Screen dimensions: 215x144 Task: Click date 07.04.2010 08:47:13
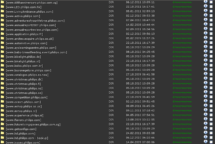point(140,20)
